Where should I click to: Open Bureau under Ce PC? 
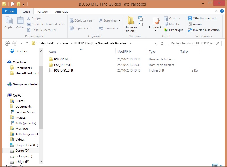pos(18,101)
